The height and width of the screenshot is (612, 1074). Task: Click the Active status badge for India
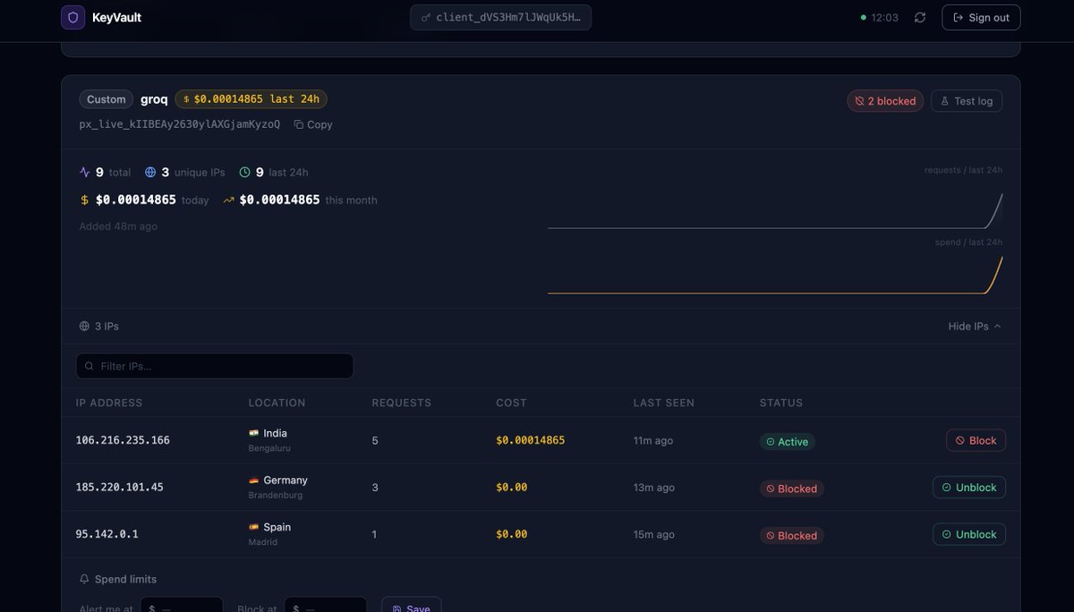coord(788,442)
